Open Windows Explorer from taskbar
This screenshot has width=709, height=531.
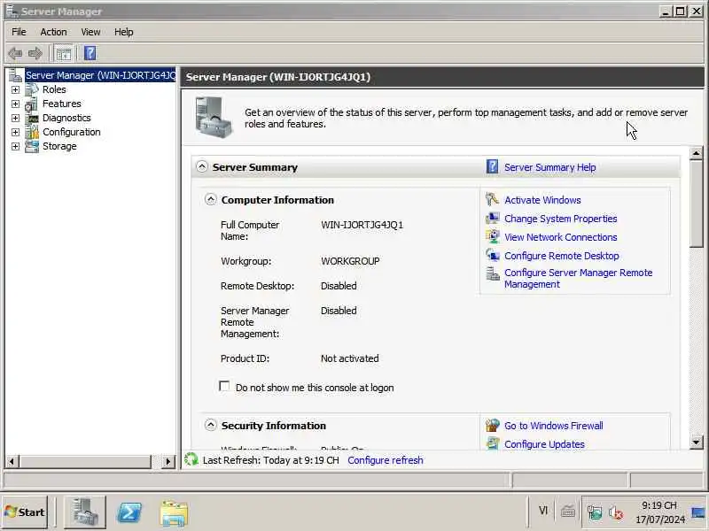174,513
